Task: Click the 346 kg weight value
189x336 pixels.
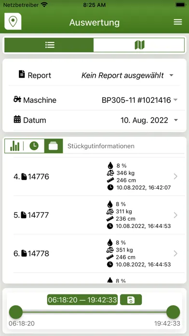Action: (125, 173)
